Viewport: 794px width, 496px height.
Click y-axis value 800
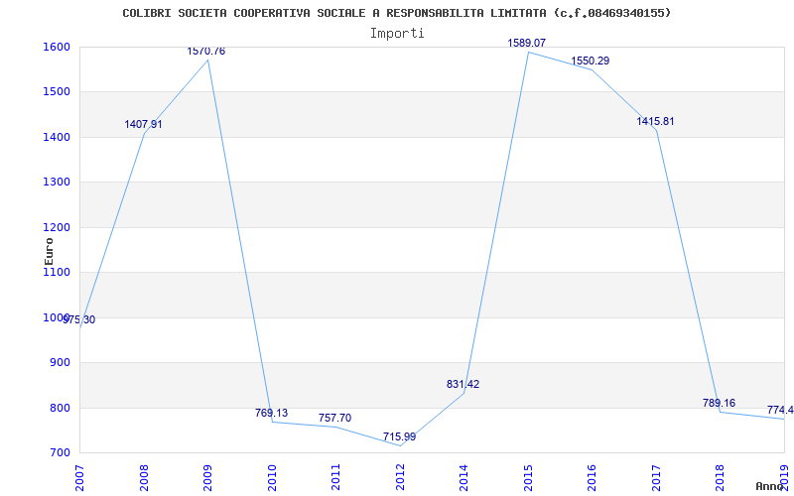60,408
